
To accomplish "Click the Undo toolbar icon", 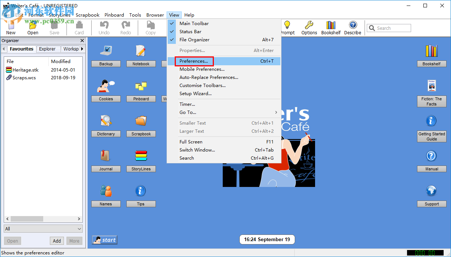I will click(104, 28).
